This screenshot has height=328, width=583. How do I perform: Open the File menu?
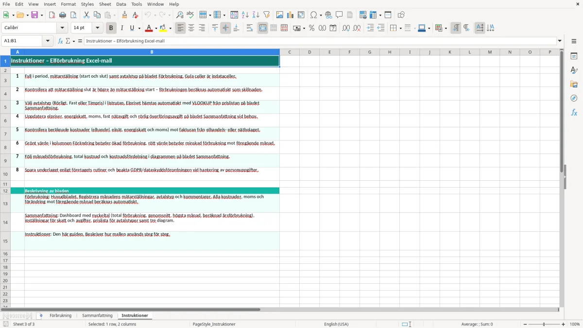pos(6,4)
